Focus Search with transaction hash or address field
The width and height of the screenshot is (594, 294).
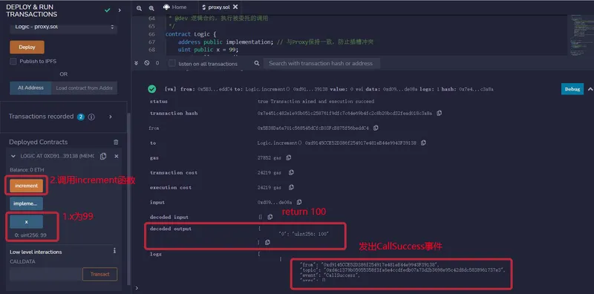pos(322,63)
